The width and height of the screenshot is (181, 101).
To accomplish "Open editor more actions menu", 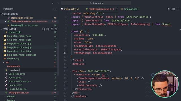I will pos(178,9).
